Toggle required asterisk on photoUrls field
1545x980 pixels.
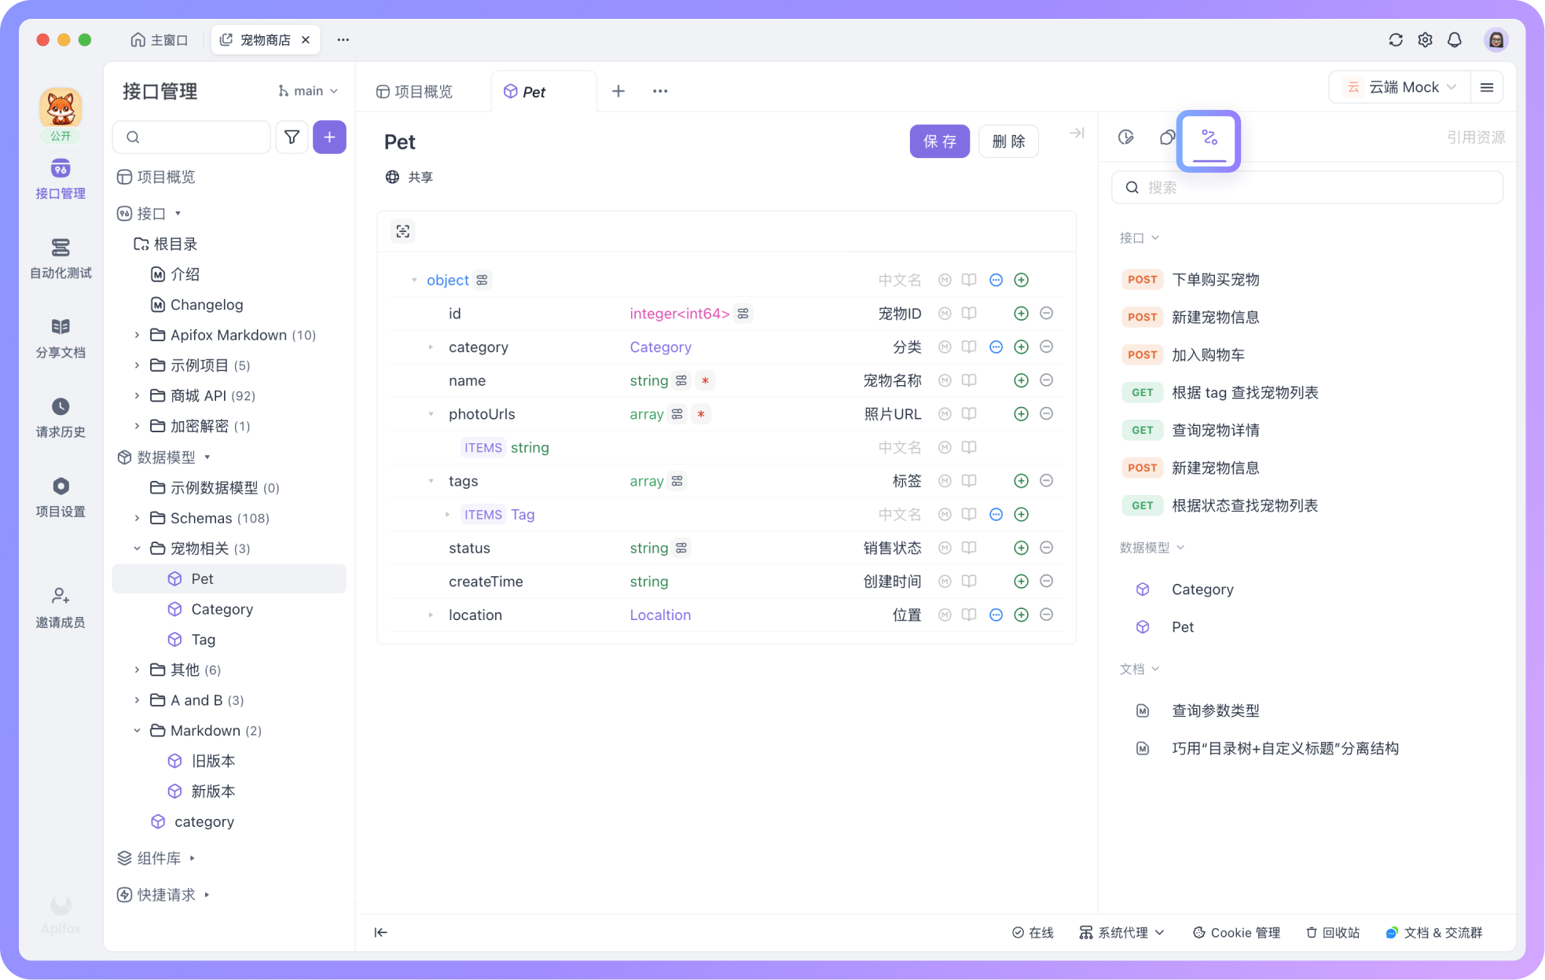tap(700, 414)
